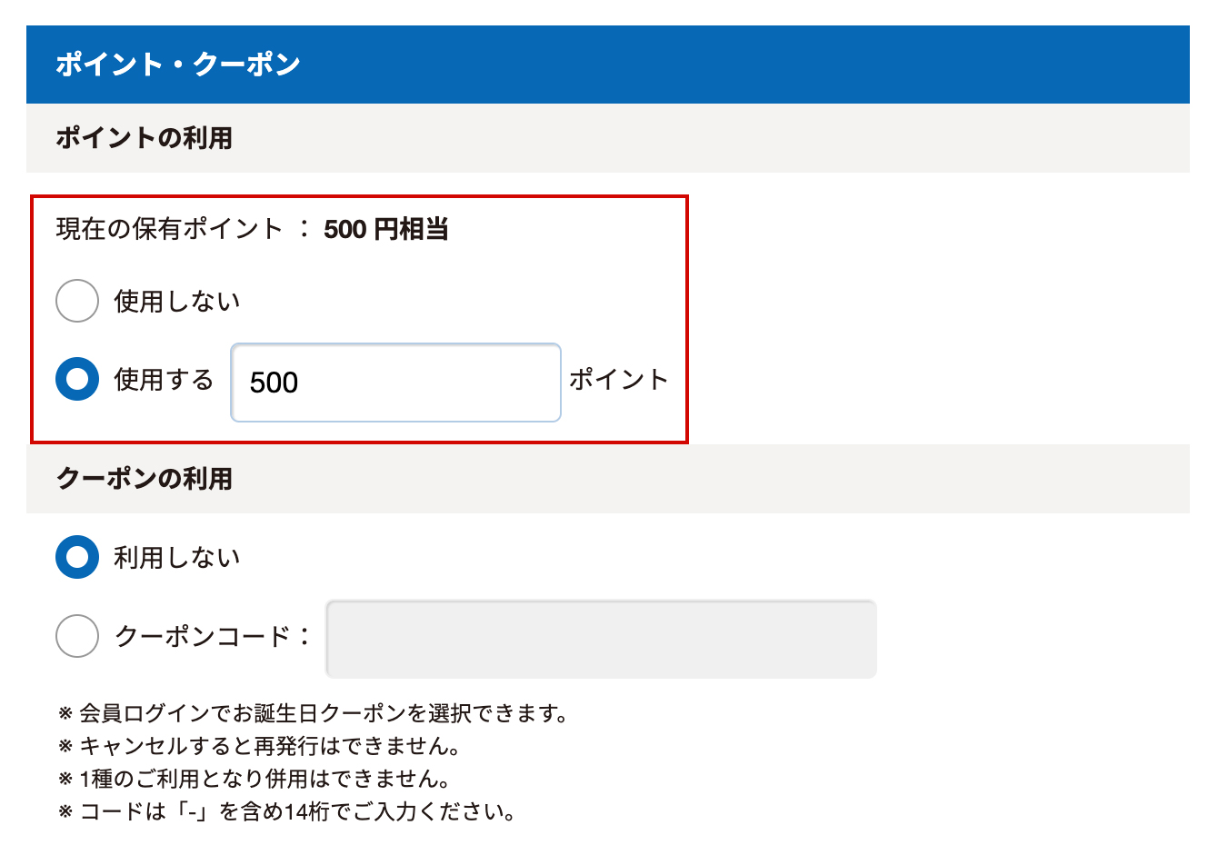Click the 併用はできません note

click(264, 779)
